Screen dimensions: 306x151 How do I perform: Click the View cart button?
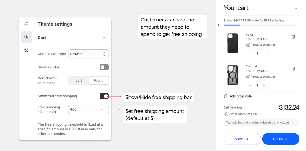(x=242, y=139)
